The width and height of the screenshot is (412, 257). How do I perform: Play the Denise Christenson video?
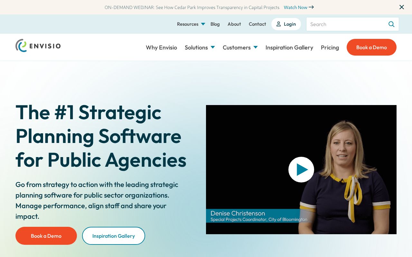click(301, 170)
